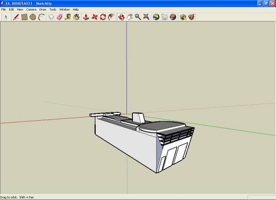This screenshot has width=276, height=200.
Task: Select the Push/Pull tool
Action: pyautogui.click(x=86, y=17)
